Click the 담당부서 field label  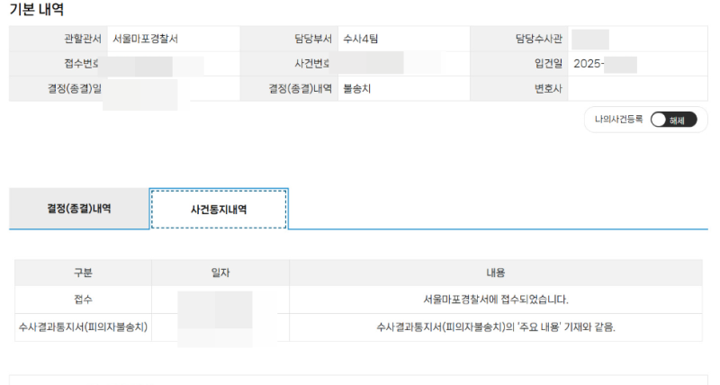pos(313,40)
